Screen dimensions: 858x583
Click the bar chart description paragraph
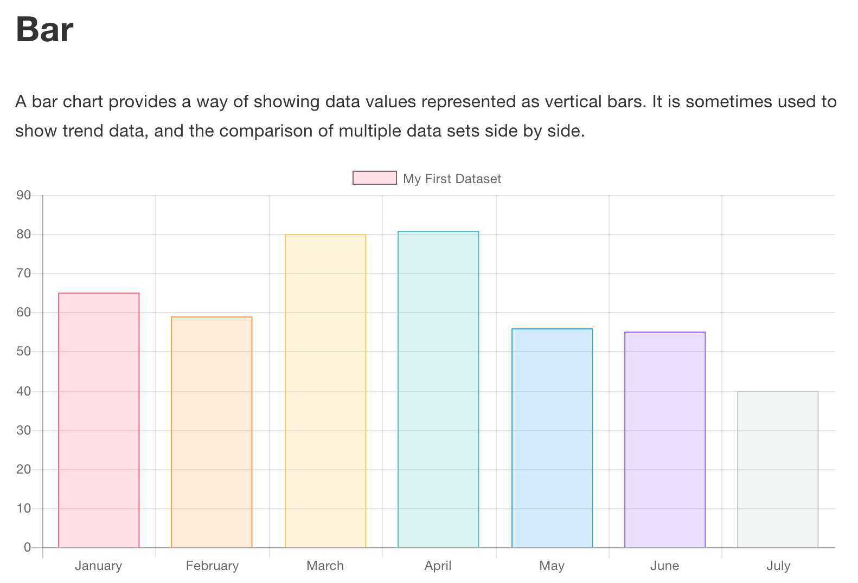(426, 116)
